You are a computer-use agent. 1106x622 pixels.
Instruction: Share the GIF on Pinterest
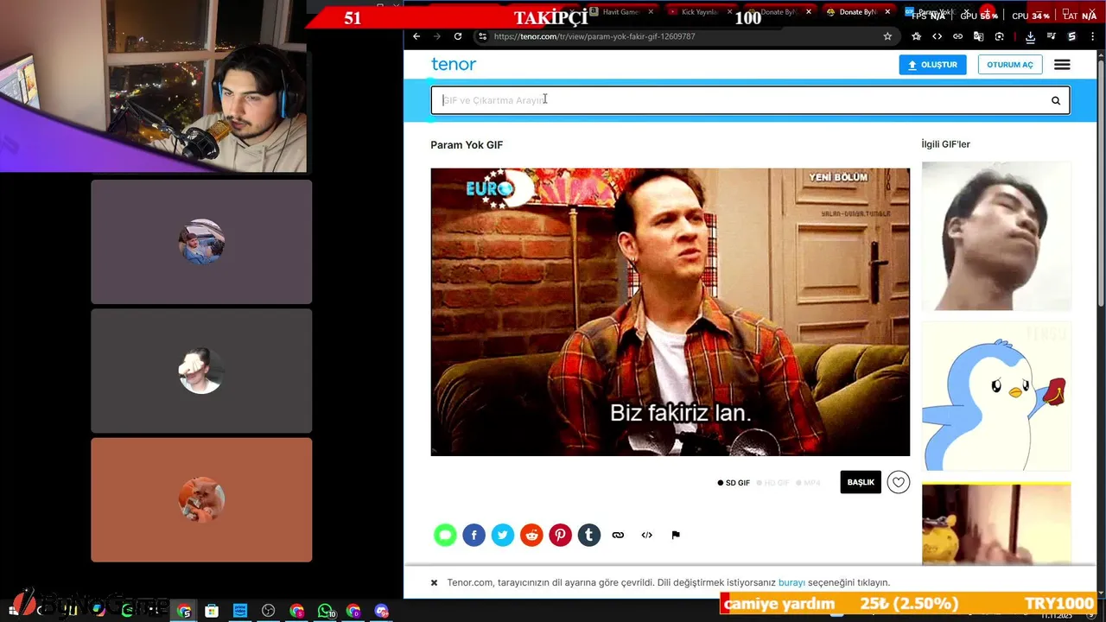tap(560, 536)
